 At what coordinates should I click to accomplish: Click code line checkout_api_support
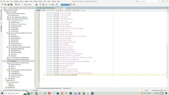pyautogui.click(x=62, y=75)
